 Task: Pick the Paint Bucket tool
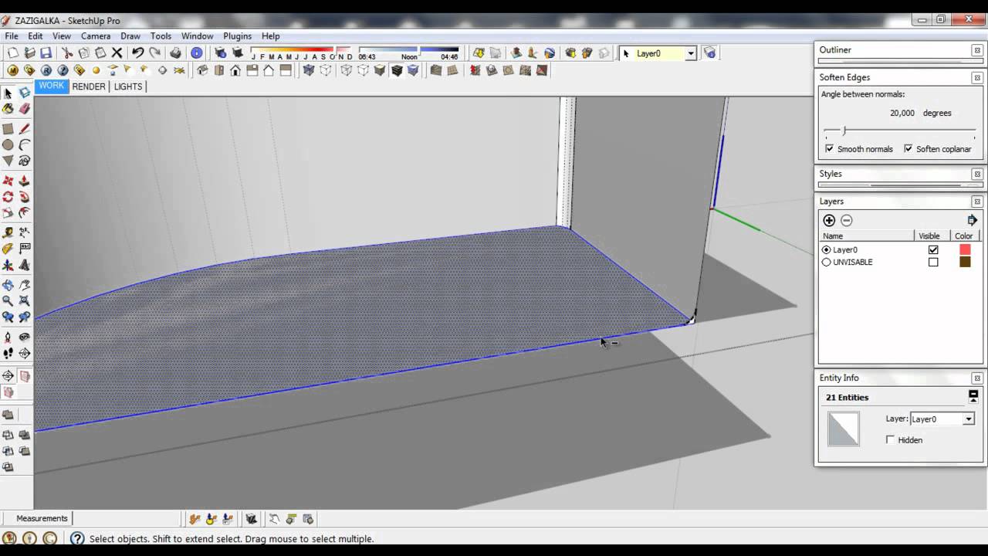click(8, 110)
